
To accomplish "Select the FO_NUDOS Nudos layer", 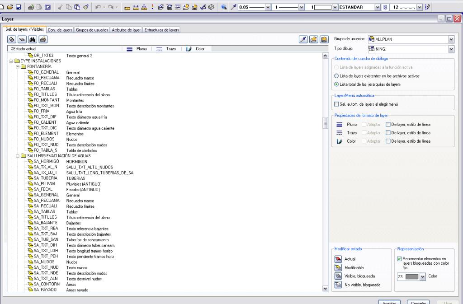I will point(52,139).
